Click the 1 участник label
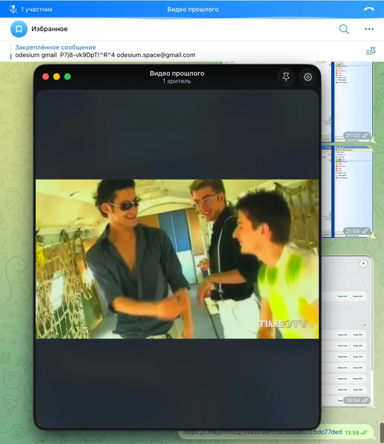 click(36, 9)
